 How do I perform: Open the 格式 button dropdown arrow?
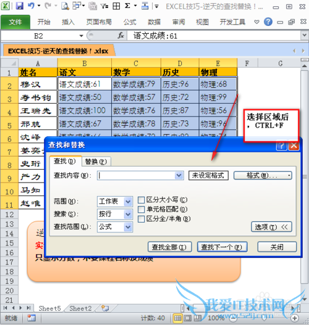[x=289, y=176]
